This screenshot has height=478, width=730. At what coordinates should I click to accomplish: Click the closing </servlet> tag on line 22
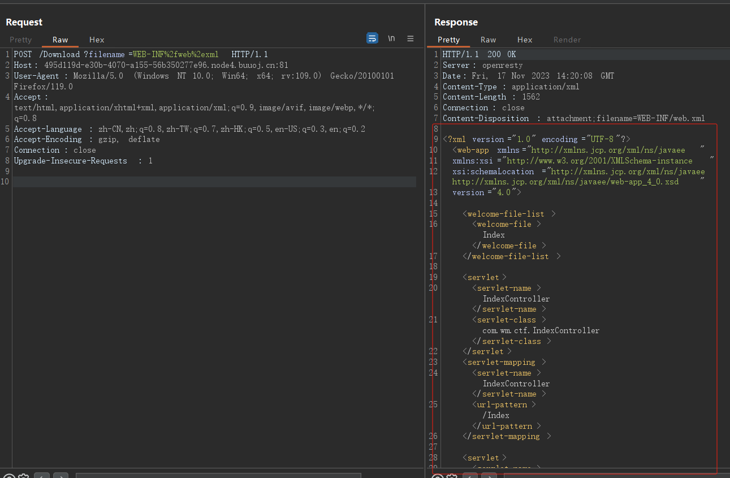pos(487,351)
